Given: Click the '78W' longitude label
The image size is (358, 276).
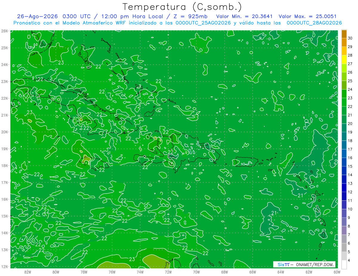Looking at the screenshot, I should tap(84, 272).
